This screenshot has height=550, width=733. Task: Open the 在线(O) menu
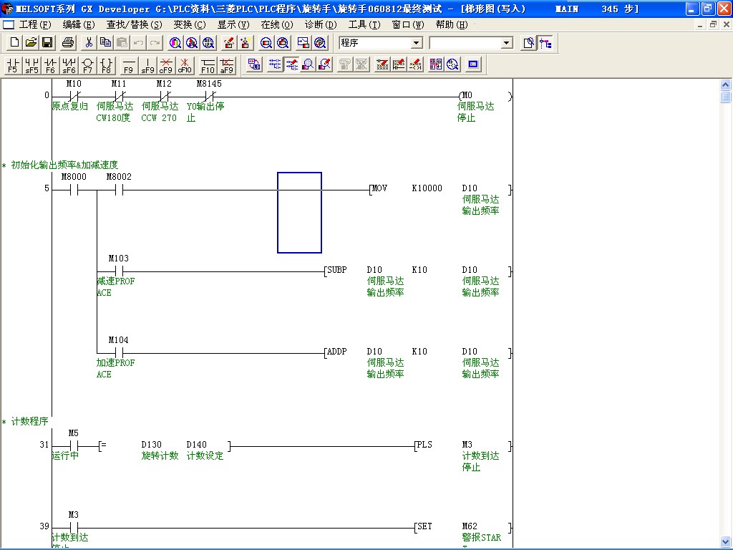pyautogui.click(x=277, y=25)
